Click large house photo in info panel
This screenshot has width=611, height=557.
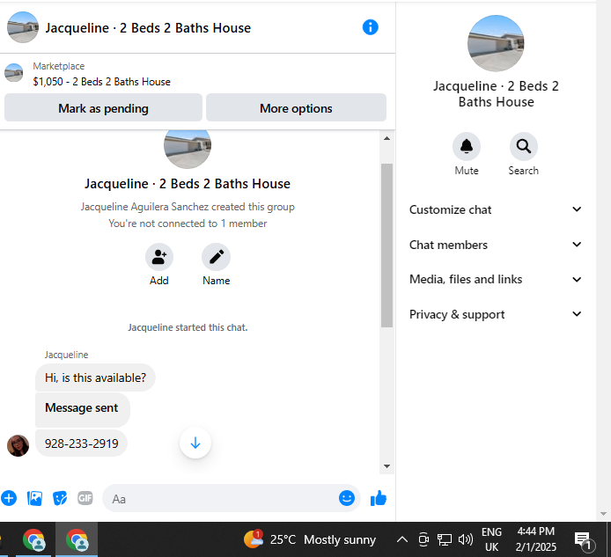[x=496, y=43]
